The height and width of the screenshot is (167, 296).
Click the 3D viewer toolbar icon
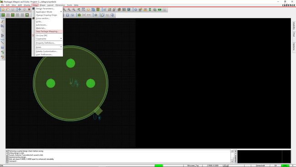tap(102, 15)
